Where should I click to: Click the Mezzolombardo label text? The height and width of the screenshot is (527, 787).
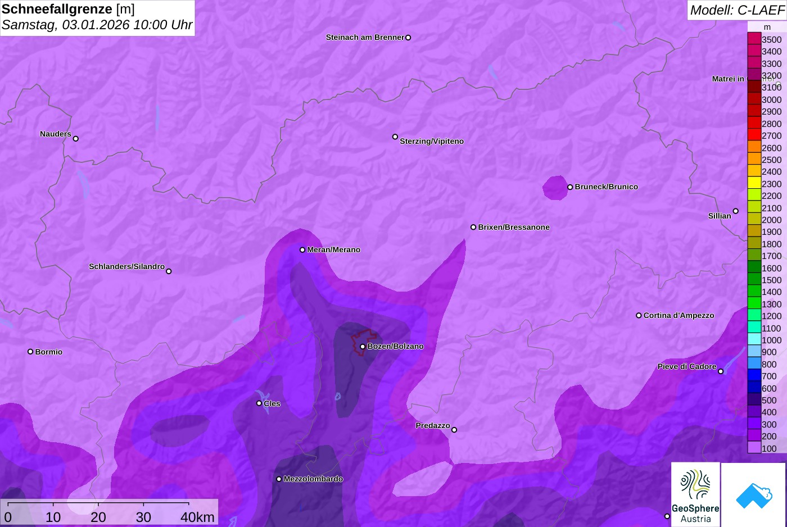pyautogui.click(x=313, y=479)
